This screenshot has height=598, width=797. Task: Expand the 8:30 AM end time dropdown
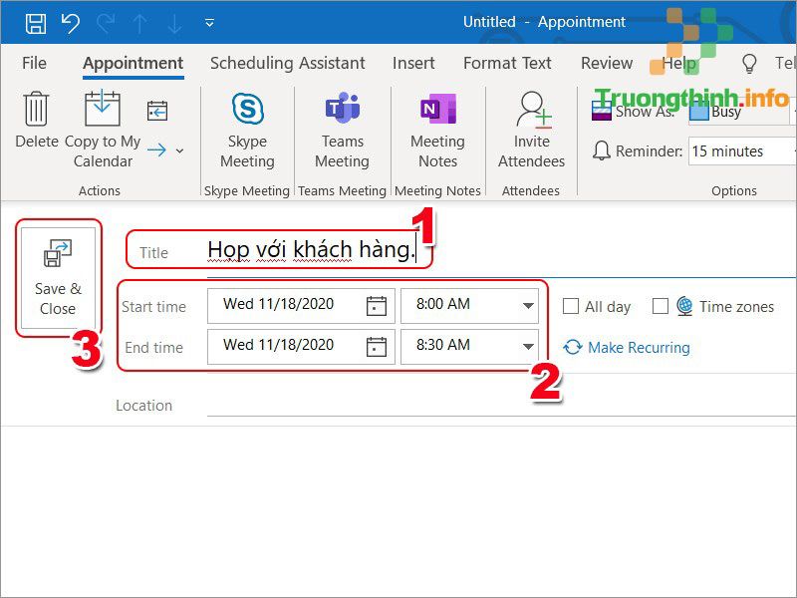pos(528,346)
